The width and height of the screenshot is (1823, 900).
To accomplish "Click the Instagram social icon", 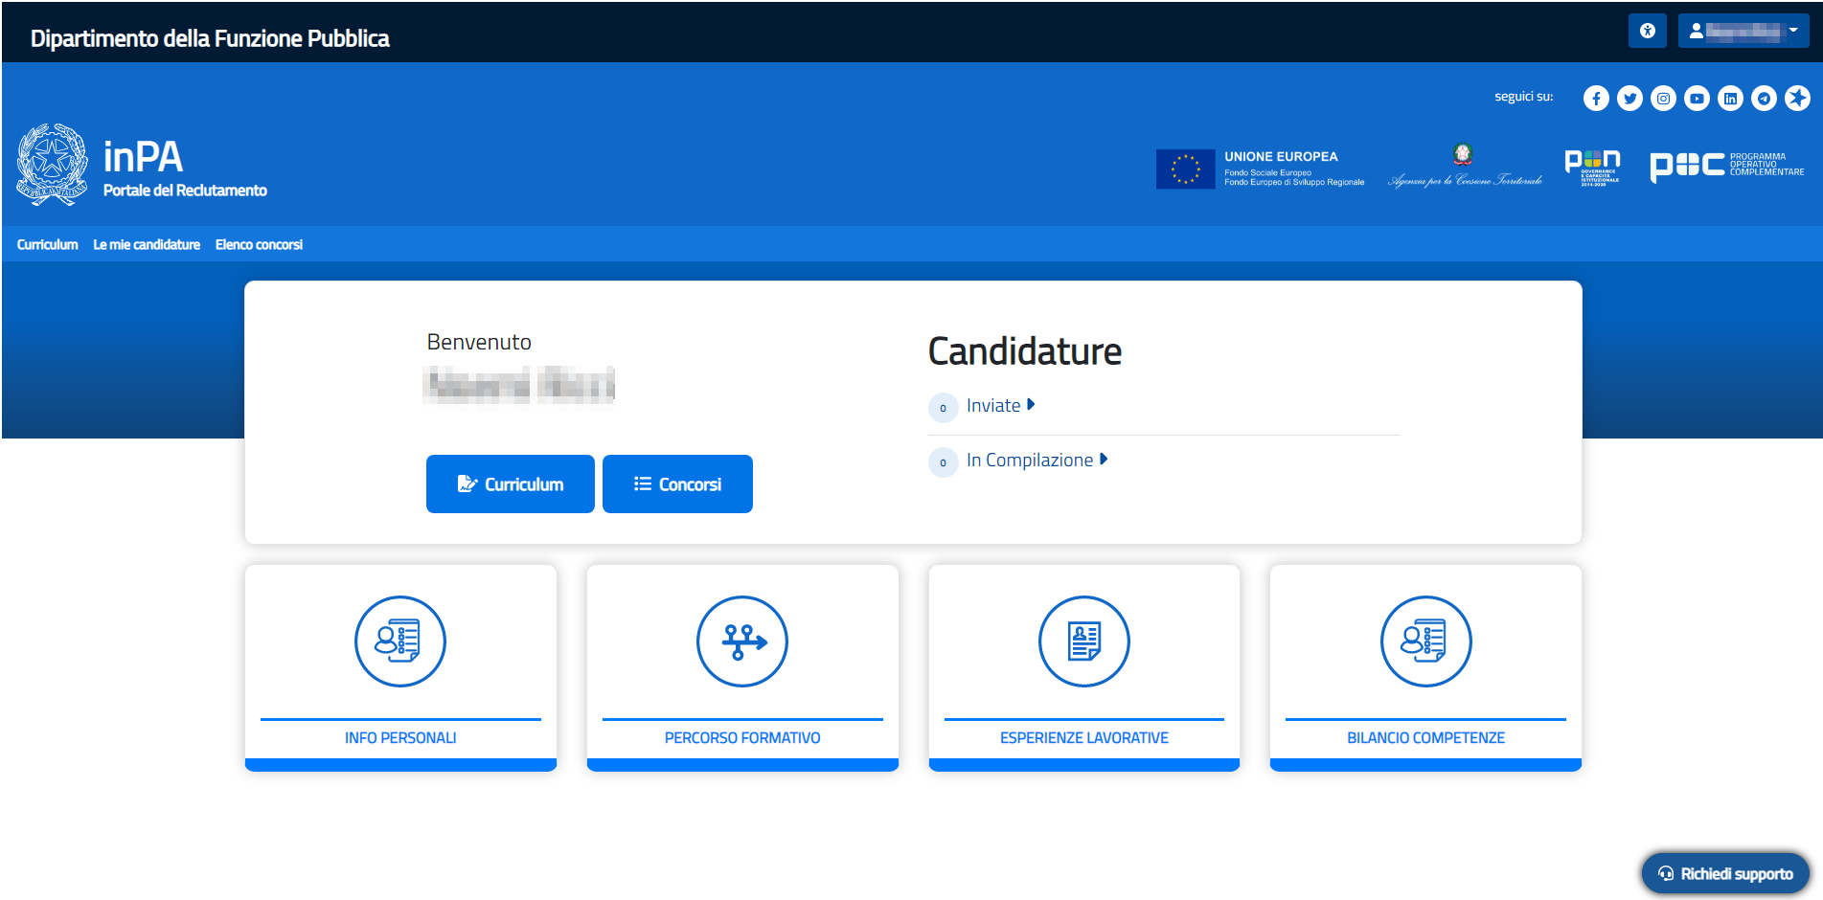I will pyautogui.click(x=1663, y=99).
